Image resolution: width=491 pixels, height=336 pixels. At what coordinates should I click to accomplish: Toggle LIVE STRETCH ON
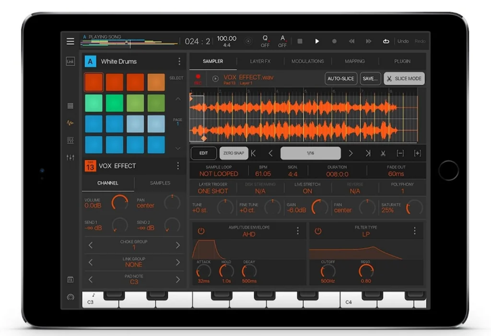(x=307, y=188)
